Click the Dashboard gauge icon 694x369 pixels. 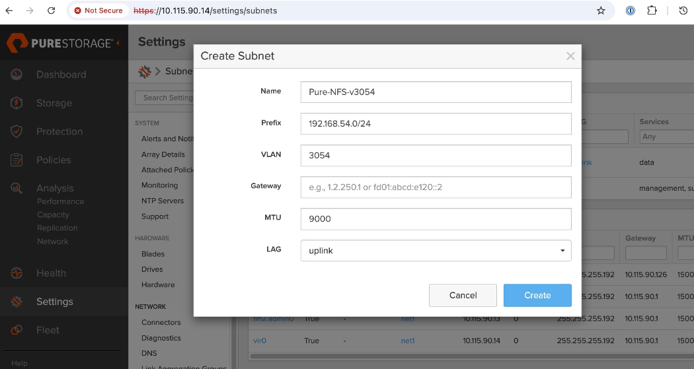point(17,74)
